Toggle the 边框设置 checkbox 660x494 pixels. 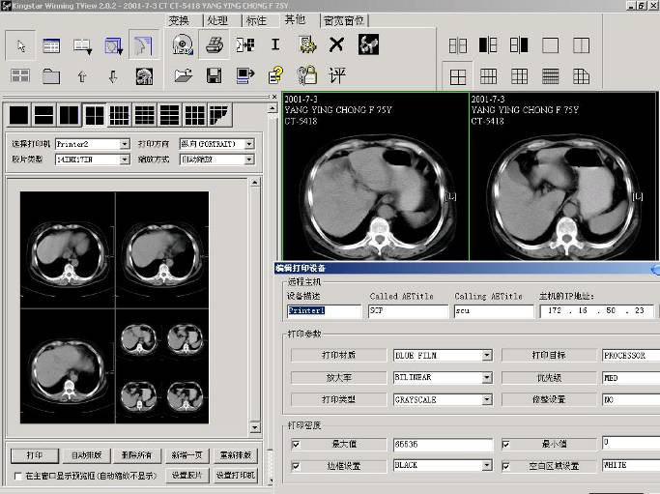tap(296, 466)
